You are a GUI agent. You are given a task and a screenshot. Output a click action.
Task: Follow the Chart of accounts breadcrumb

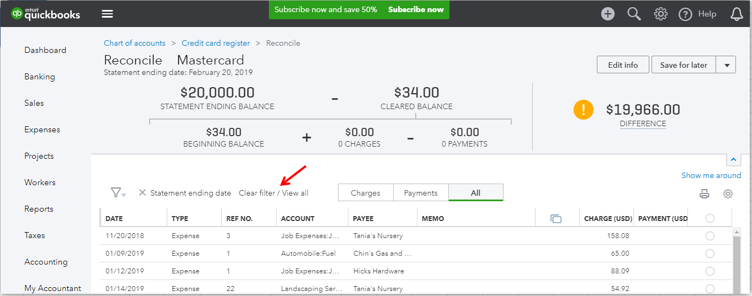(x=135, y=43)
